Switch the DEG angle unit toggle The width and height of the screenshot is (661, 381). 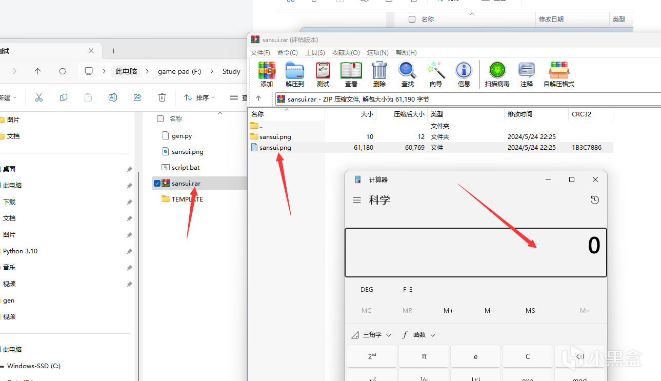[367, 289]
